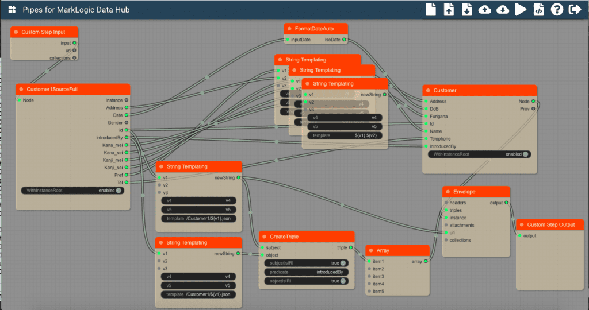The height and width of the screenshot is (310, 589).
Task: Toggle WithInstanceRoot on Customer node
Action: (526, 154)
